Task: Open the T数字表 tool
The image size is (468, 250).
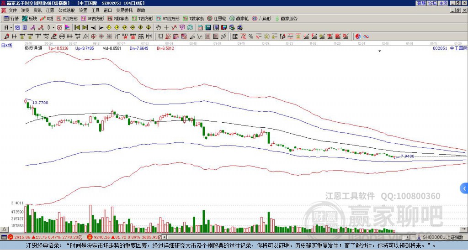Action: tap(193, 18)
